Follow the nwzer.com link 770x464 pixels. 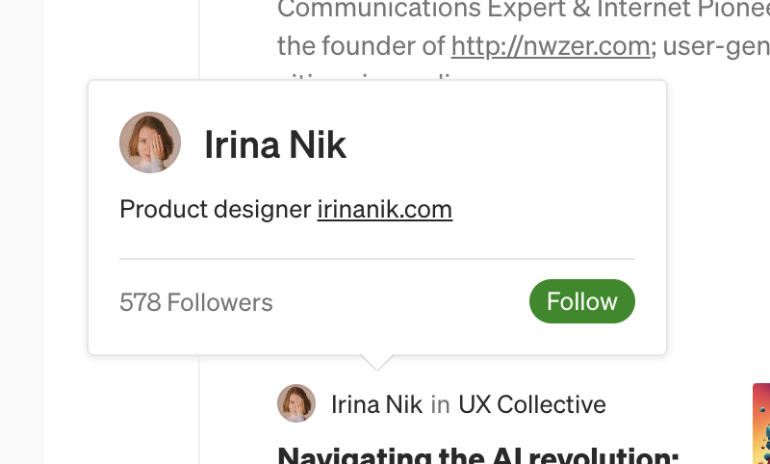coord(551,45)
